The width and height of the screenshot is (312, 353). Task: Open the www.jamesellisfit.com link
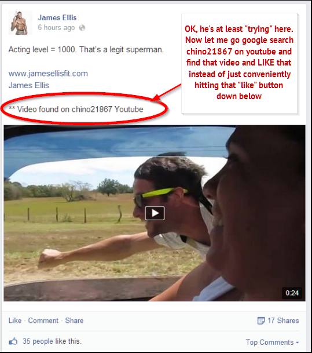48,74
